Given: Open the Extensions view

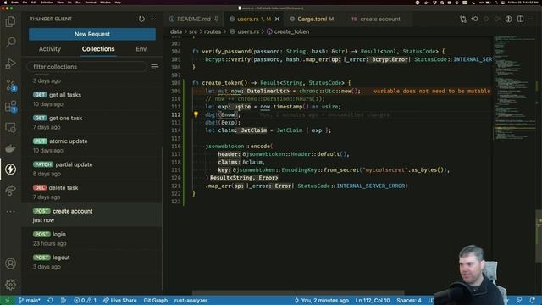Looking at the screenshot, I should pyautogui.click(x=10, y=106).
